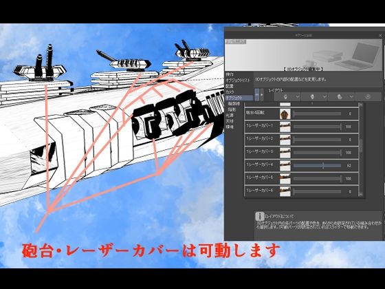The height and width of the screenshot is (289, 385).
Task: Click the parts list scroll-down arrow
Action: [361, 194]
